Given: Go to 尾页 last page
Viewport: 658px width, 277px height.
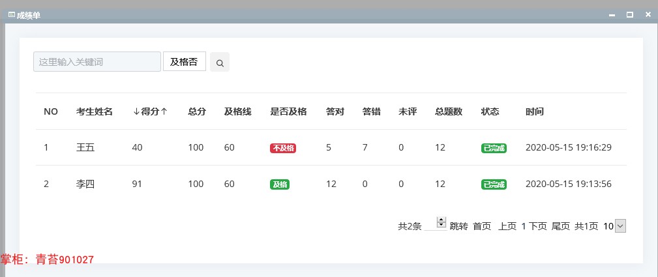Looking at the screenshot, I should [x=561, y=227].
